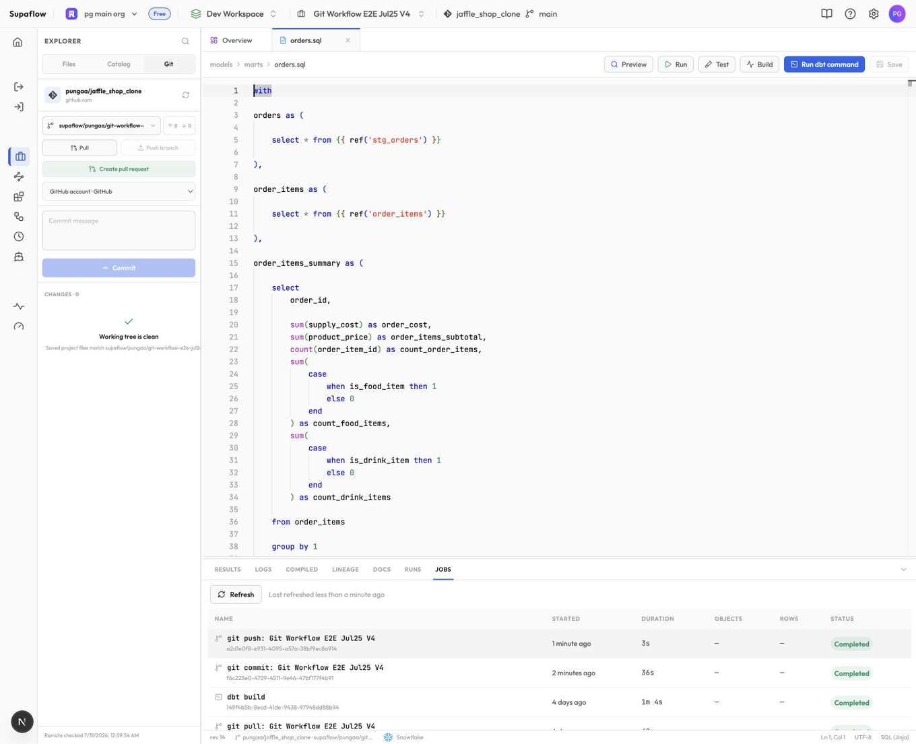Open the jaffle_shop_clone main branch selector
The image size is (916, 744).
point(500,13)
